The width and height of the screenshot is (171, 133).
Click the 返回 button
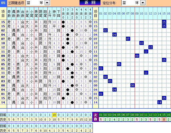click(90, 3)
